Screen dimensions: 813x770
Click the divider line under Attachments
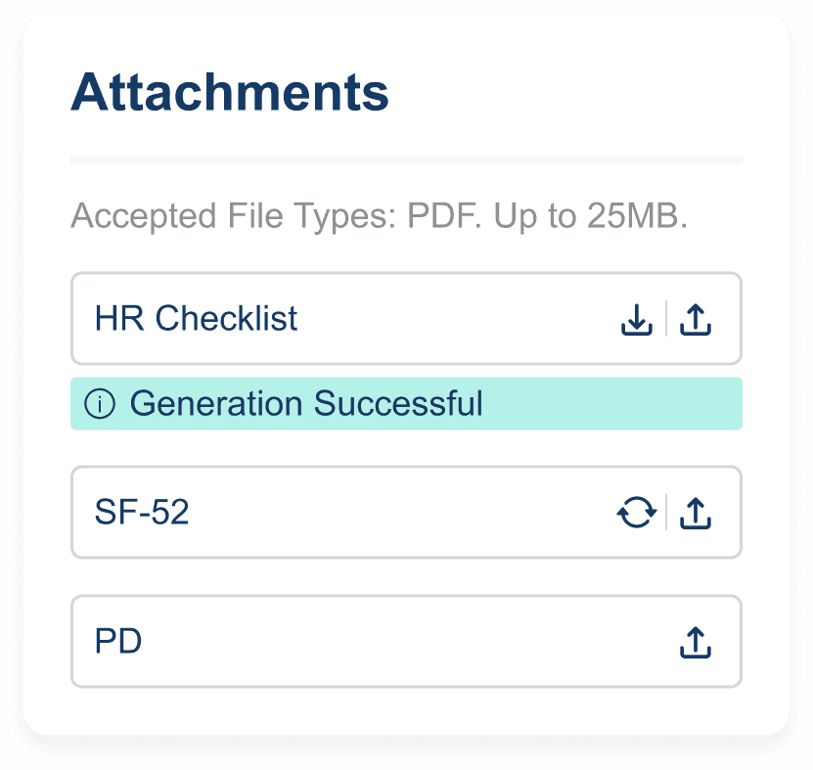[406, 160]
